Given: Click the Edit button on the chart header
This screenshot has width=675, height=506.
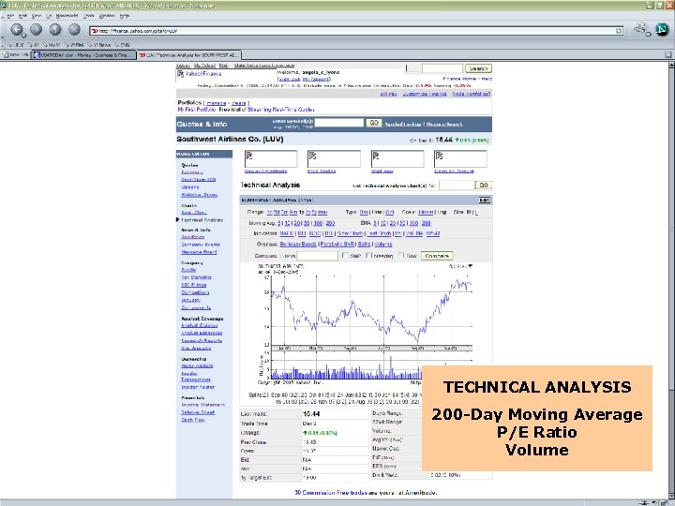Looking at the screenshot, I should 485,201.
